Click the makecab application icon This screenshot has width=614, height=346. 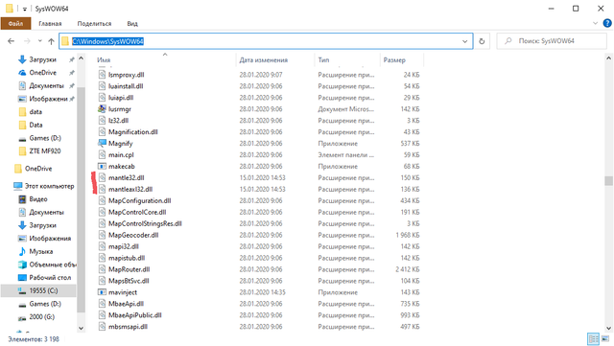(102, 167)
